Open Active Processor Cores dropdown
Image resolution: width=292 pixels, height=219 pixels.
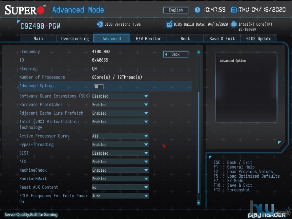point(121,136)
